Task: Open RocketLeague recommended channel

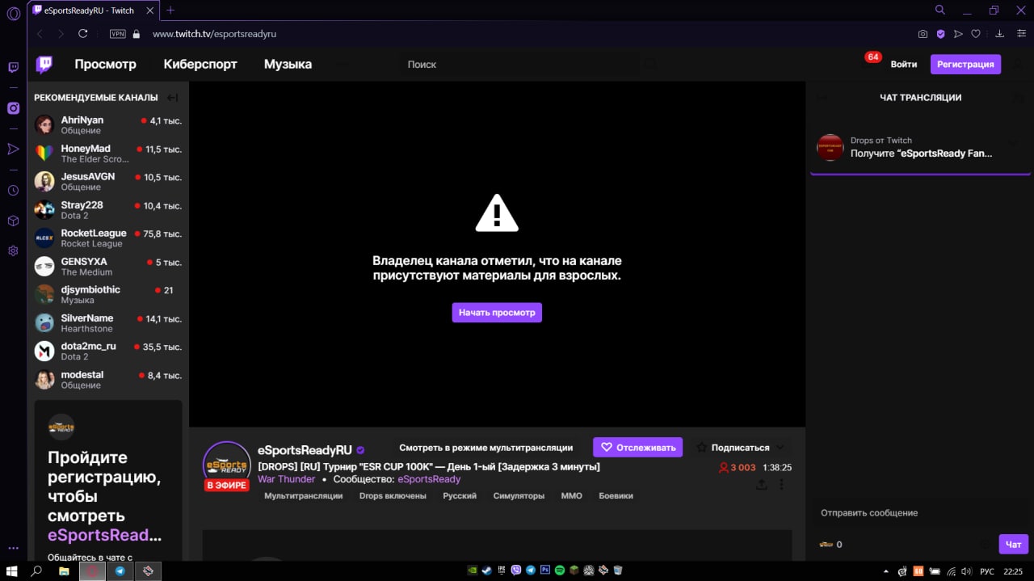Action: [x=108, y=238]
